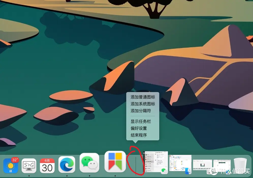Select 显示任务栏 menu option
The height and width of the screenshot is (178, 253).
tap(141, 121)
